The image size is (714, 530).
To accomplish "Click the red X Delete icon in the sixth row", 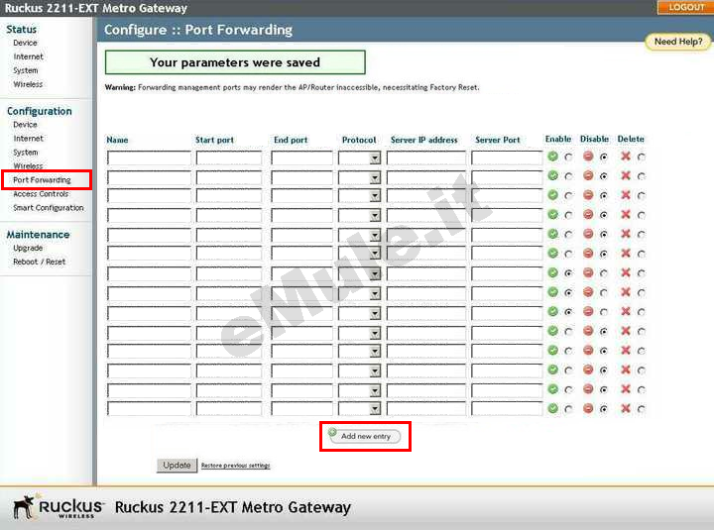I will coord(626,254).
